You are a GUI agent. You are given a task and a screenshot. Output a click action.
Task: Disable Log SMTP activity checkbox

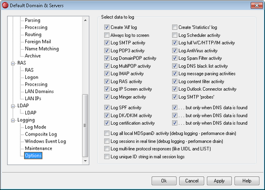tap(107, 43)
